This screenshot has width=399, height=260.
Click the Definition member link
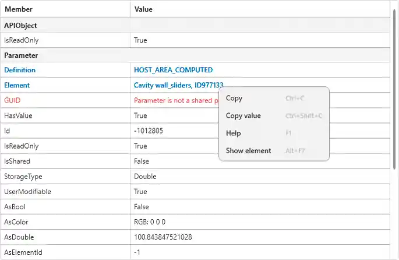pos(20,70)
